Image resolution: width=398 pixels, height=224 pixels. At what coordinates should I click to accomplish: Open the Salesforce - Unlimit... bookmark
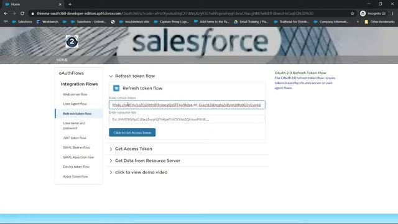[x=88, y=22]
